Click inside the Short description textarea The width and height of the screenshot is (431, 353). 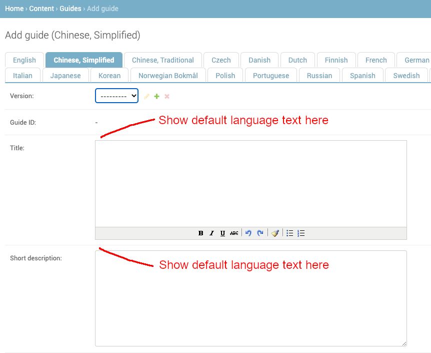(250, 298)
